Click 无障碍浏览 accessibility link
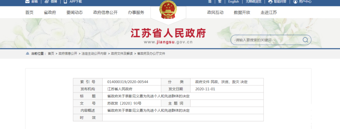The width and height of the screenshot is (340, 129). pos(253,2)
